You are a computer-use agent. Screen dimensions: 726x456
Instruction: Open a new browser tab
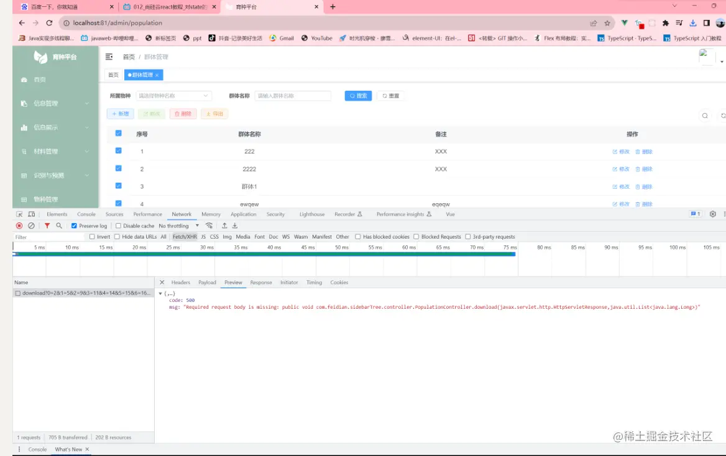coord(333,6)
